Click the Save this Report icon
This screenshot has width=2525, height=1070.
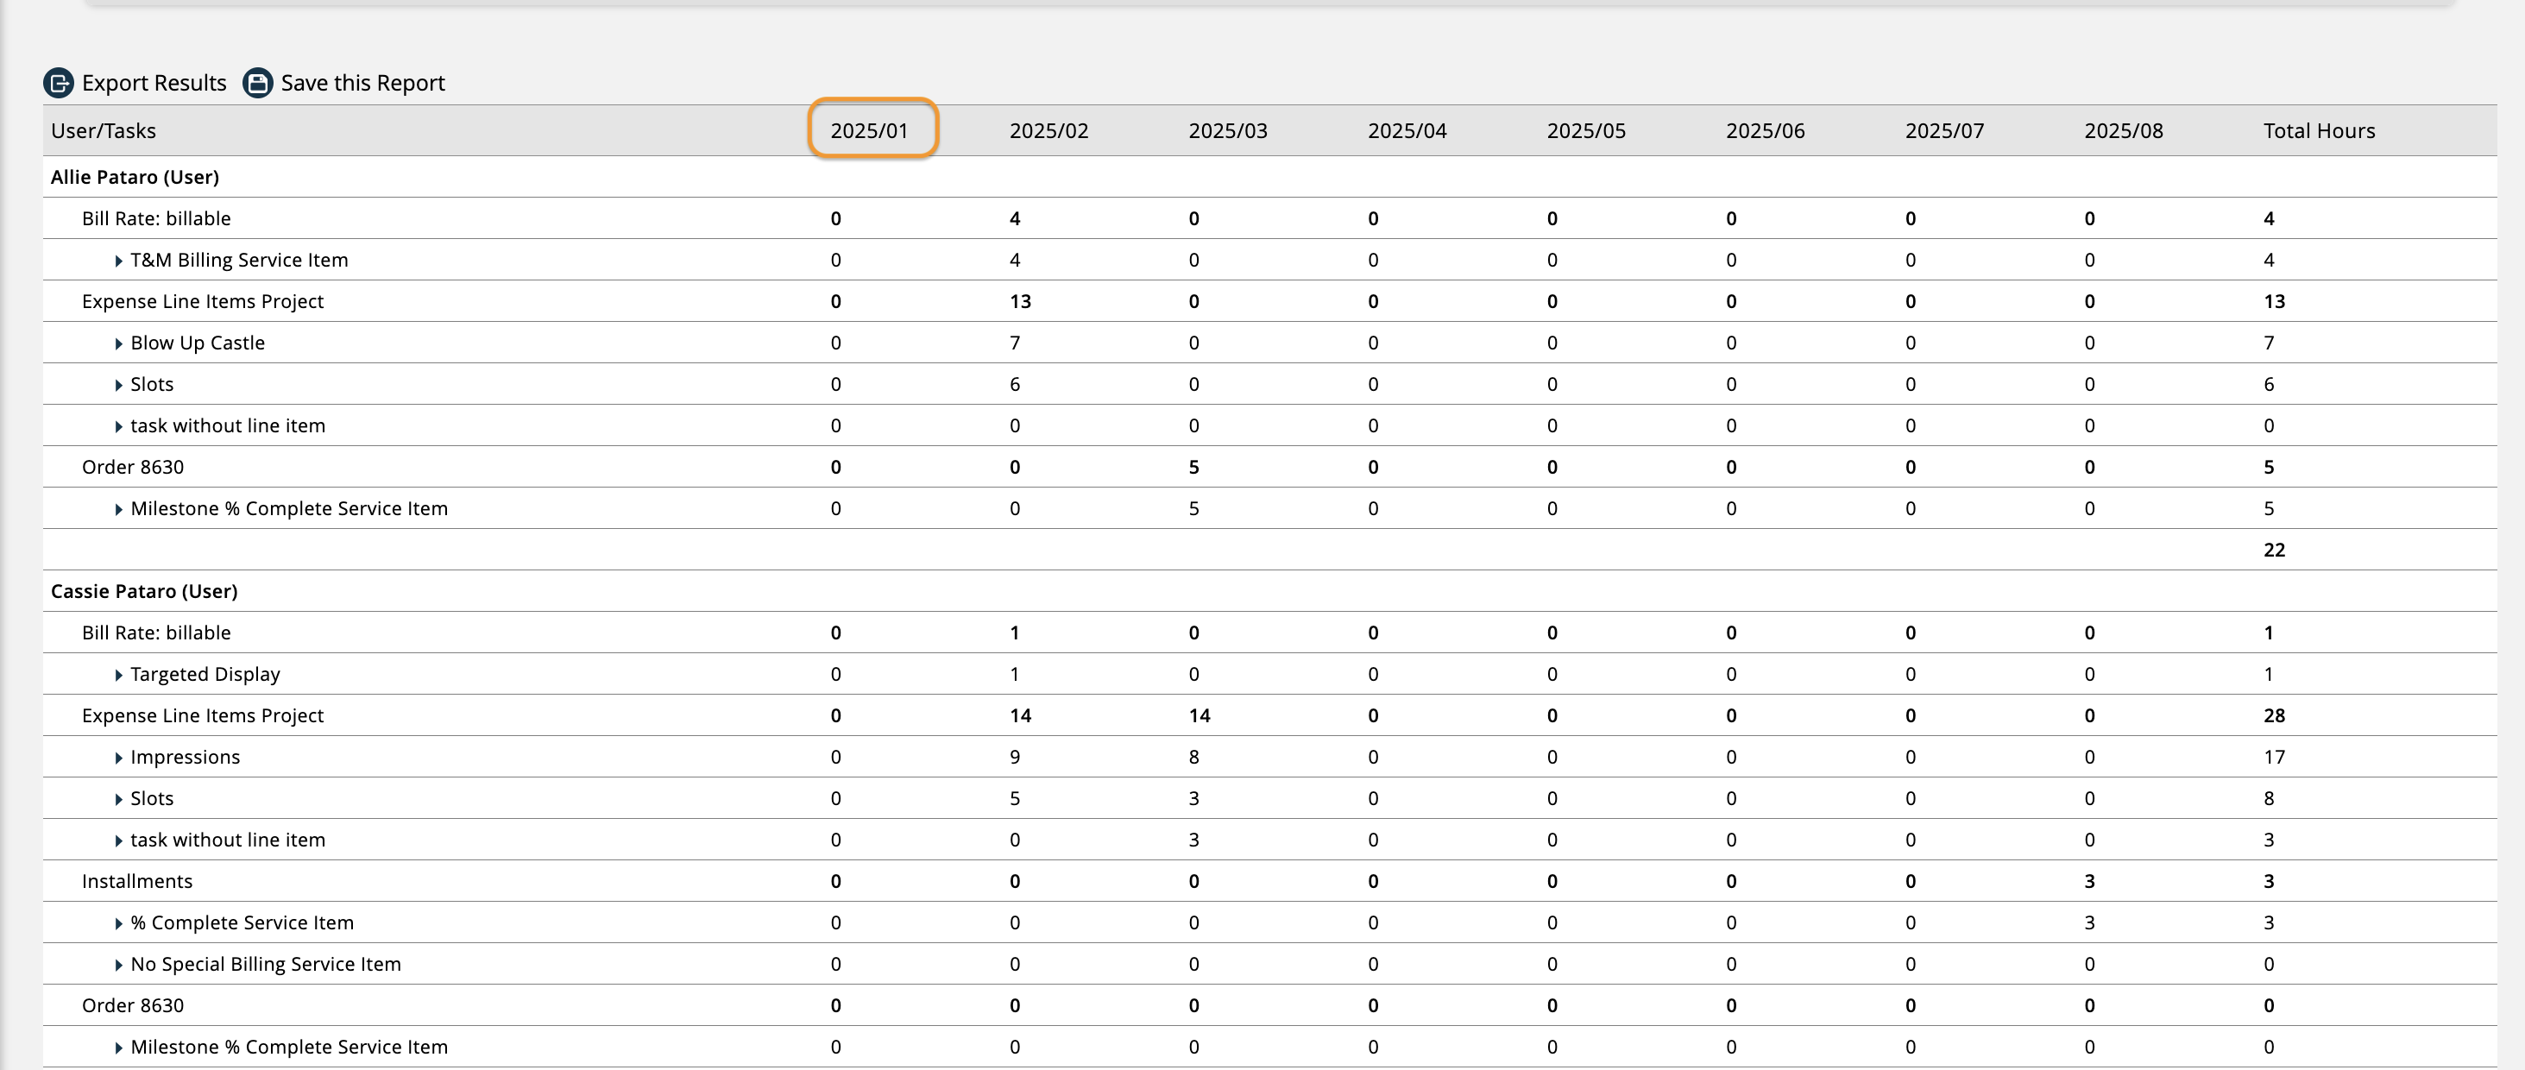pos(257,84)
